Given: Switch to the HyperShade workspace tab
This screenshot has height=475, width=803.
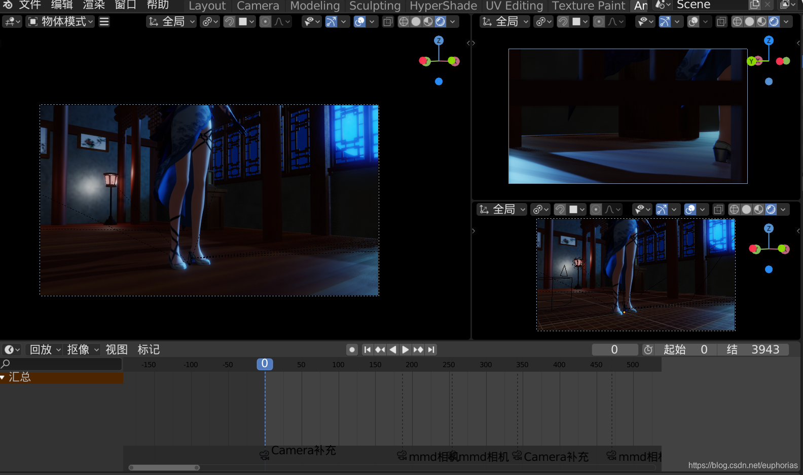Looking at the screenshot, I should 443,6.
